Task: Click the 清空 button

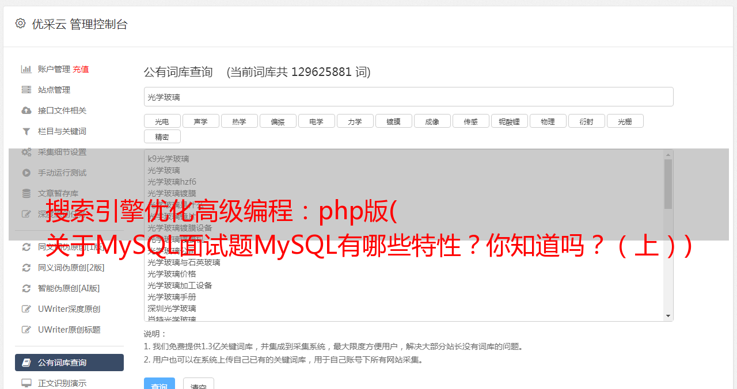Action: click(198, 384)
